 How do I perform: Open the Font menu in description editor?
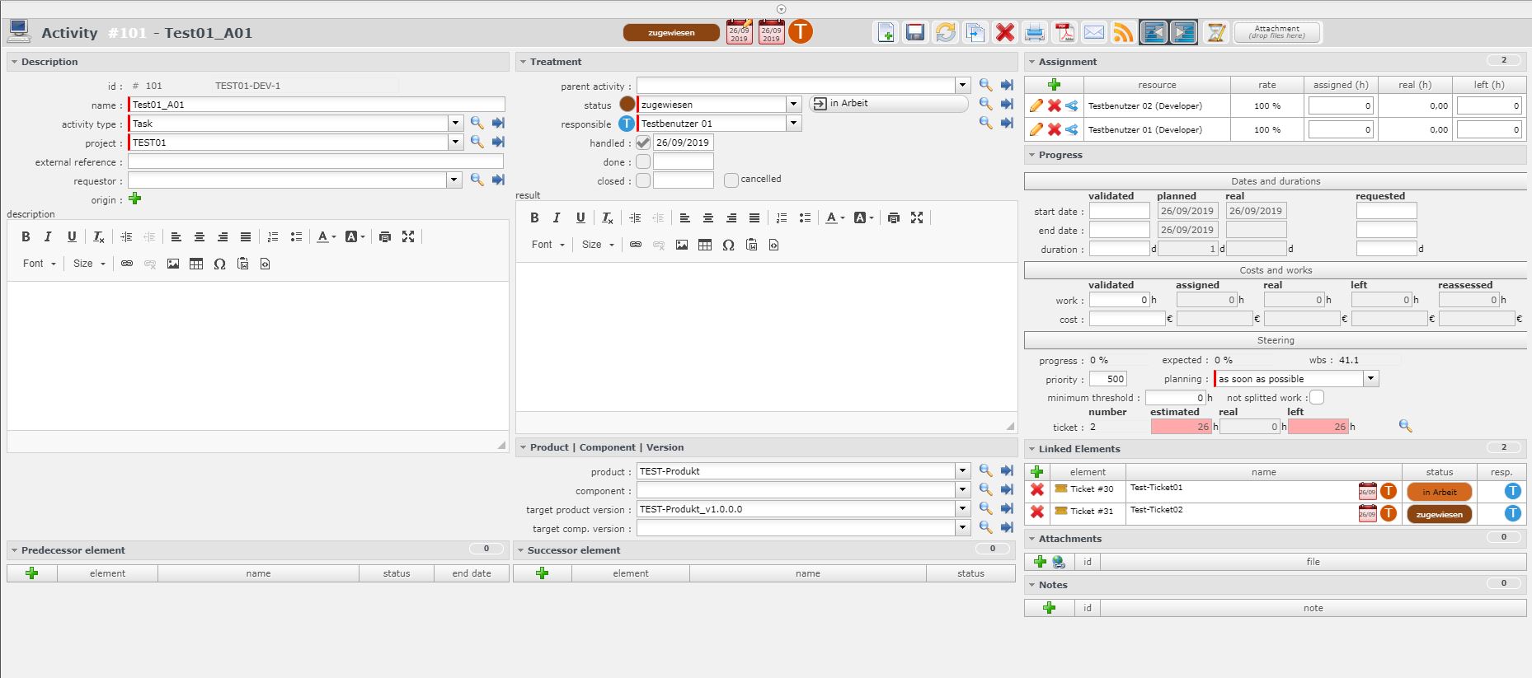click(x=40, y=264)
